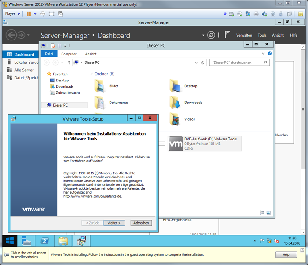
Task: Open the Datei tab in Dieser PC
Action: point(49,54)
